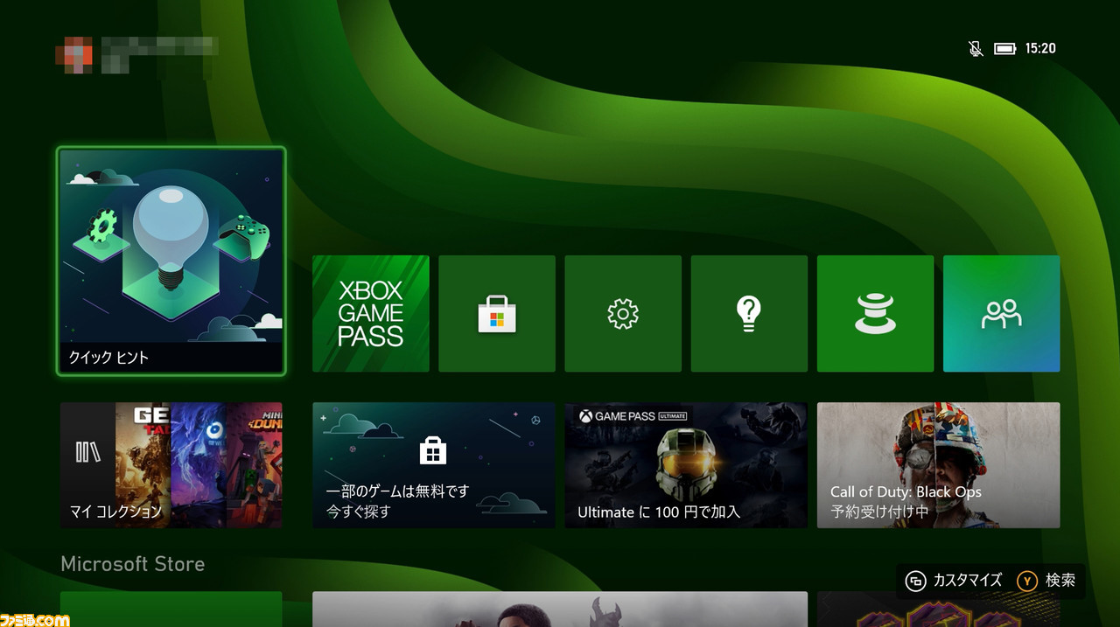Select the Quick Hints (クイック ヒント) tile
Viewport: 1120px width, 627px height.
tap(171, 261)
